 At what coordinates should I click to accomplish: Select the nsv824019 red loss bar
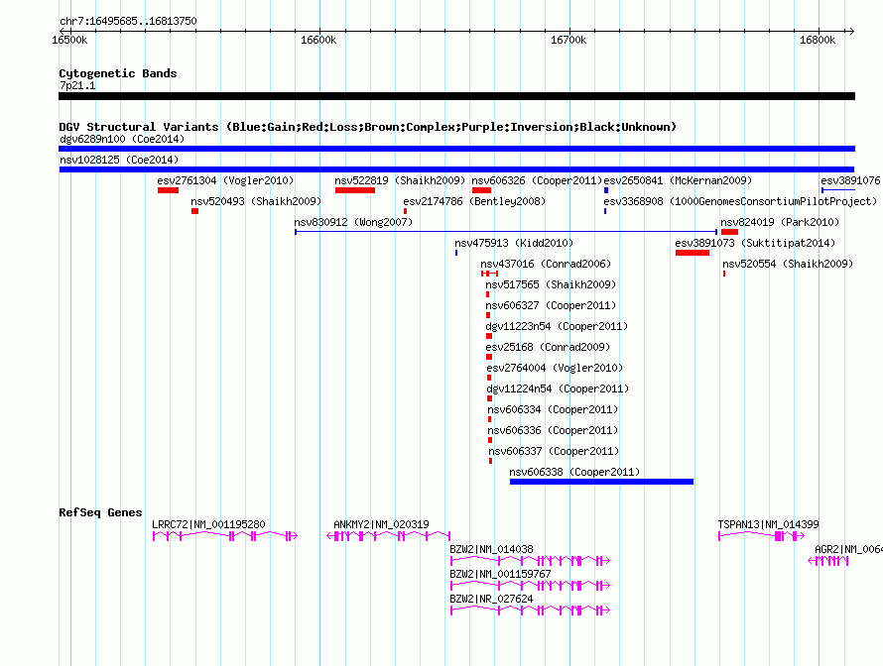[x=730, y=232]
